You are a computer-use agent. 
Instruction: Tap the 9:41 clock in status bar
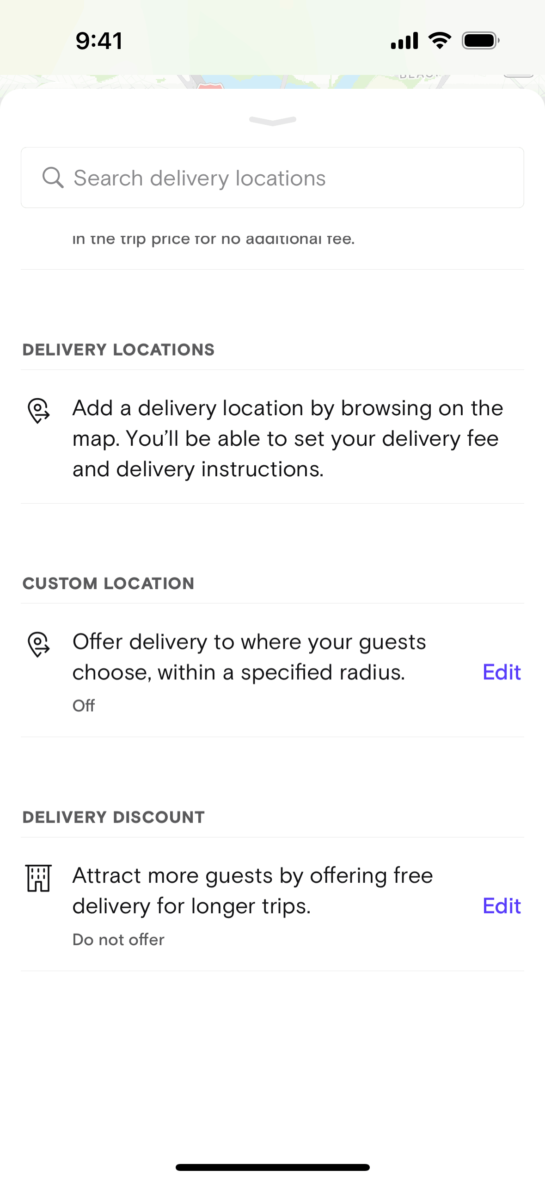pos(99,41)
